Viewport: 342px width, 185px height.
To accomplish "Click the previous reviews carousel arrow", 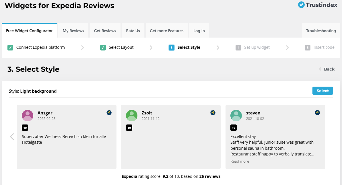I will [12, 137].
